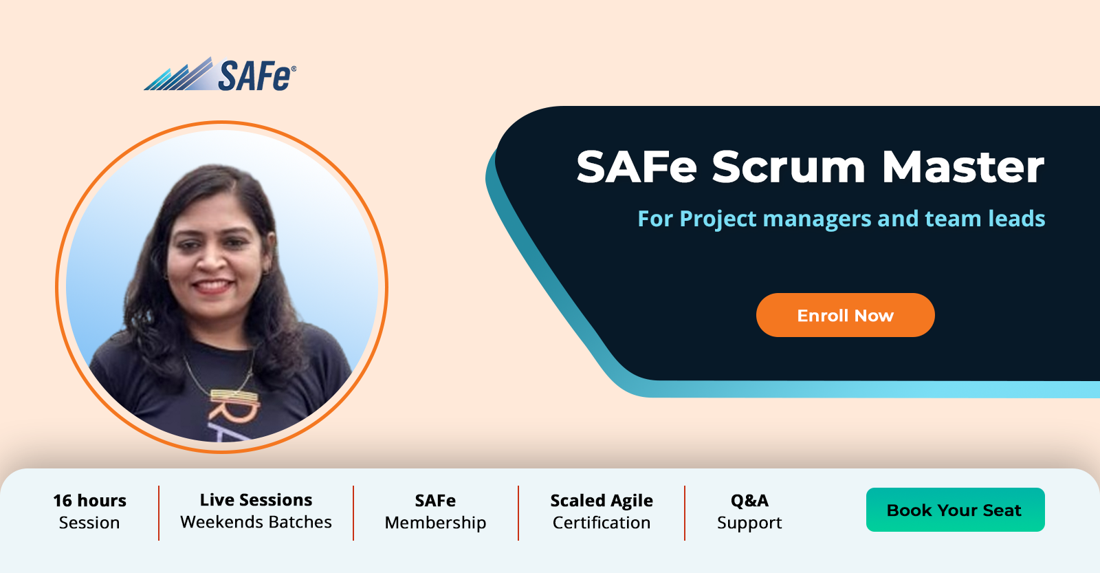The image size is (1100, 573).
Task: Select the Live Sessions Weekends Batches item
Action: (256, 511)
